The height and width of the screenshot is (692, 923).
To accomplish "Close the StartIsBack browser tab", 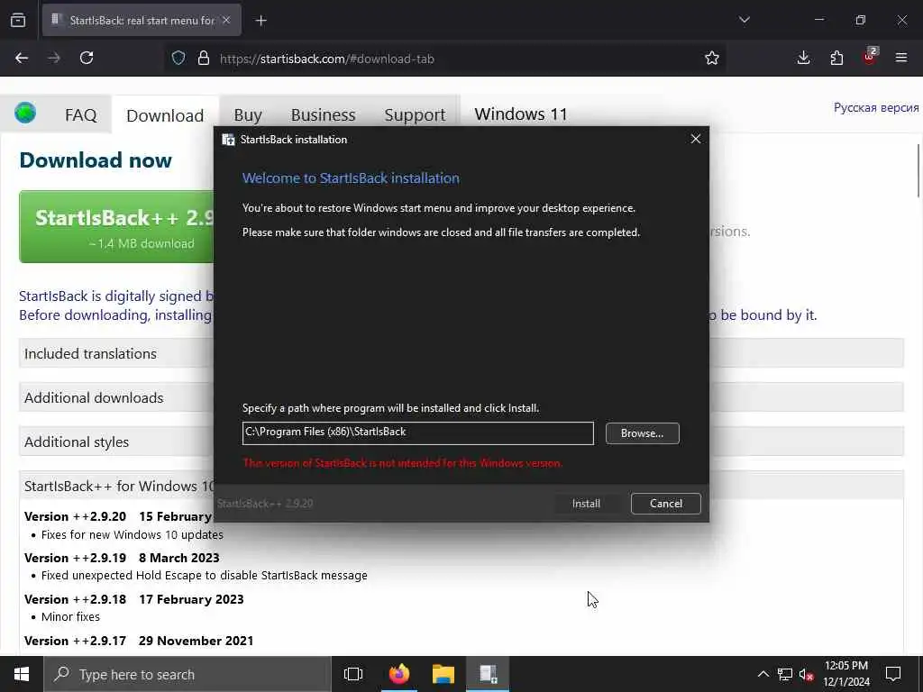I will click(226, 20).
